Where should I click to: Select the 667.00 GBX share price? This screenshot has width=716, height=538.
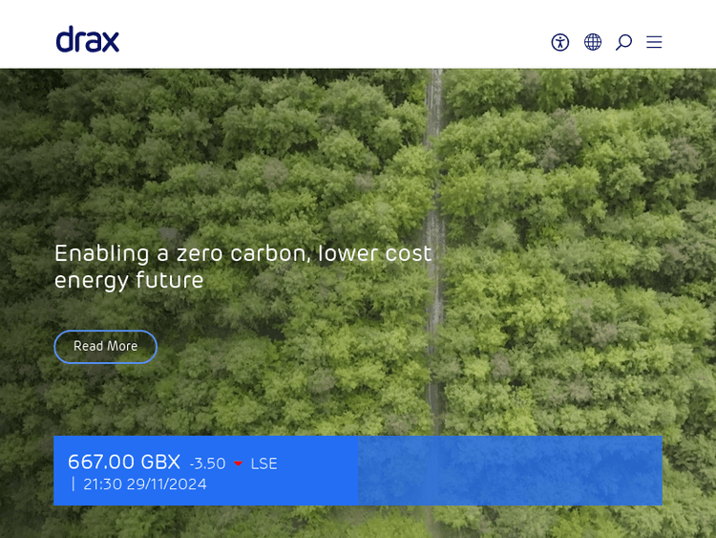(124, 463)
